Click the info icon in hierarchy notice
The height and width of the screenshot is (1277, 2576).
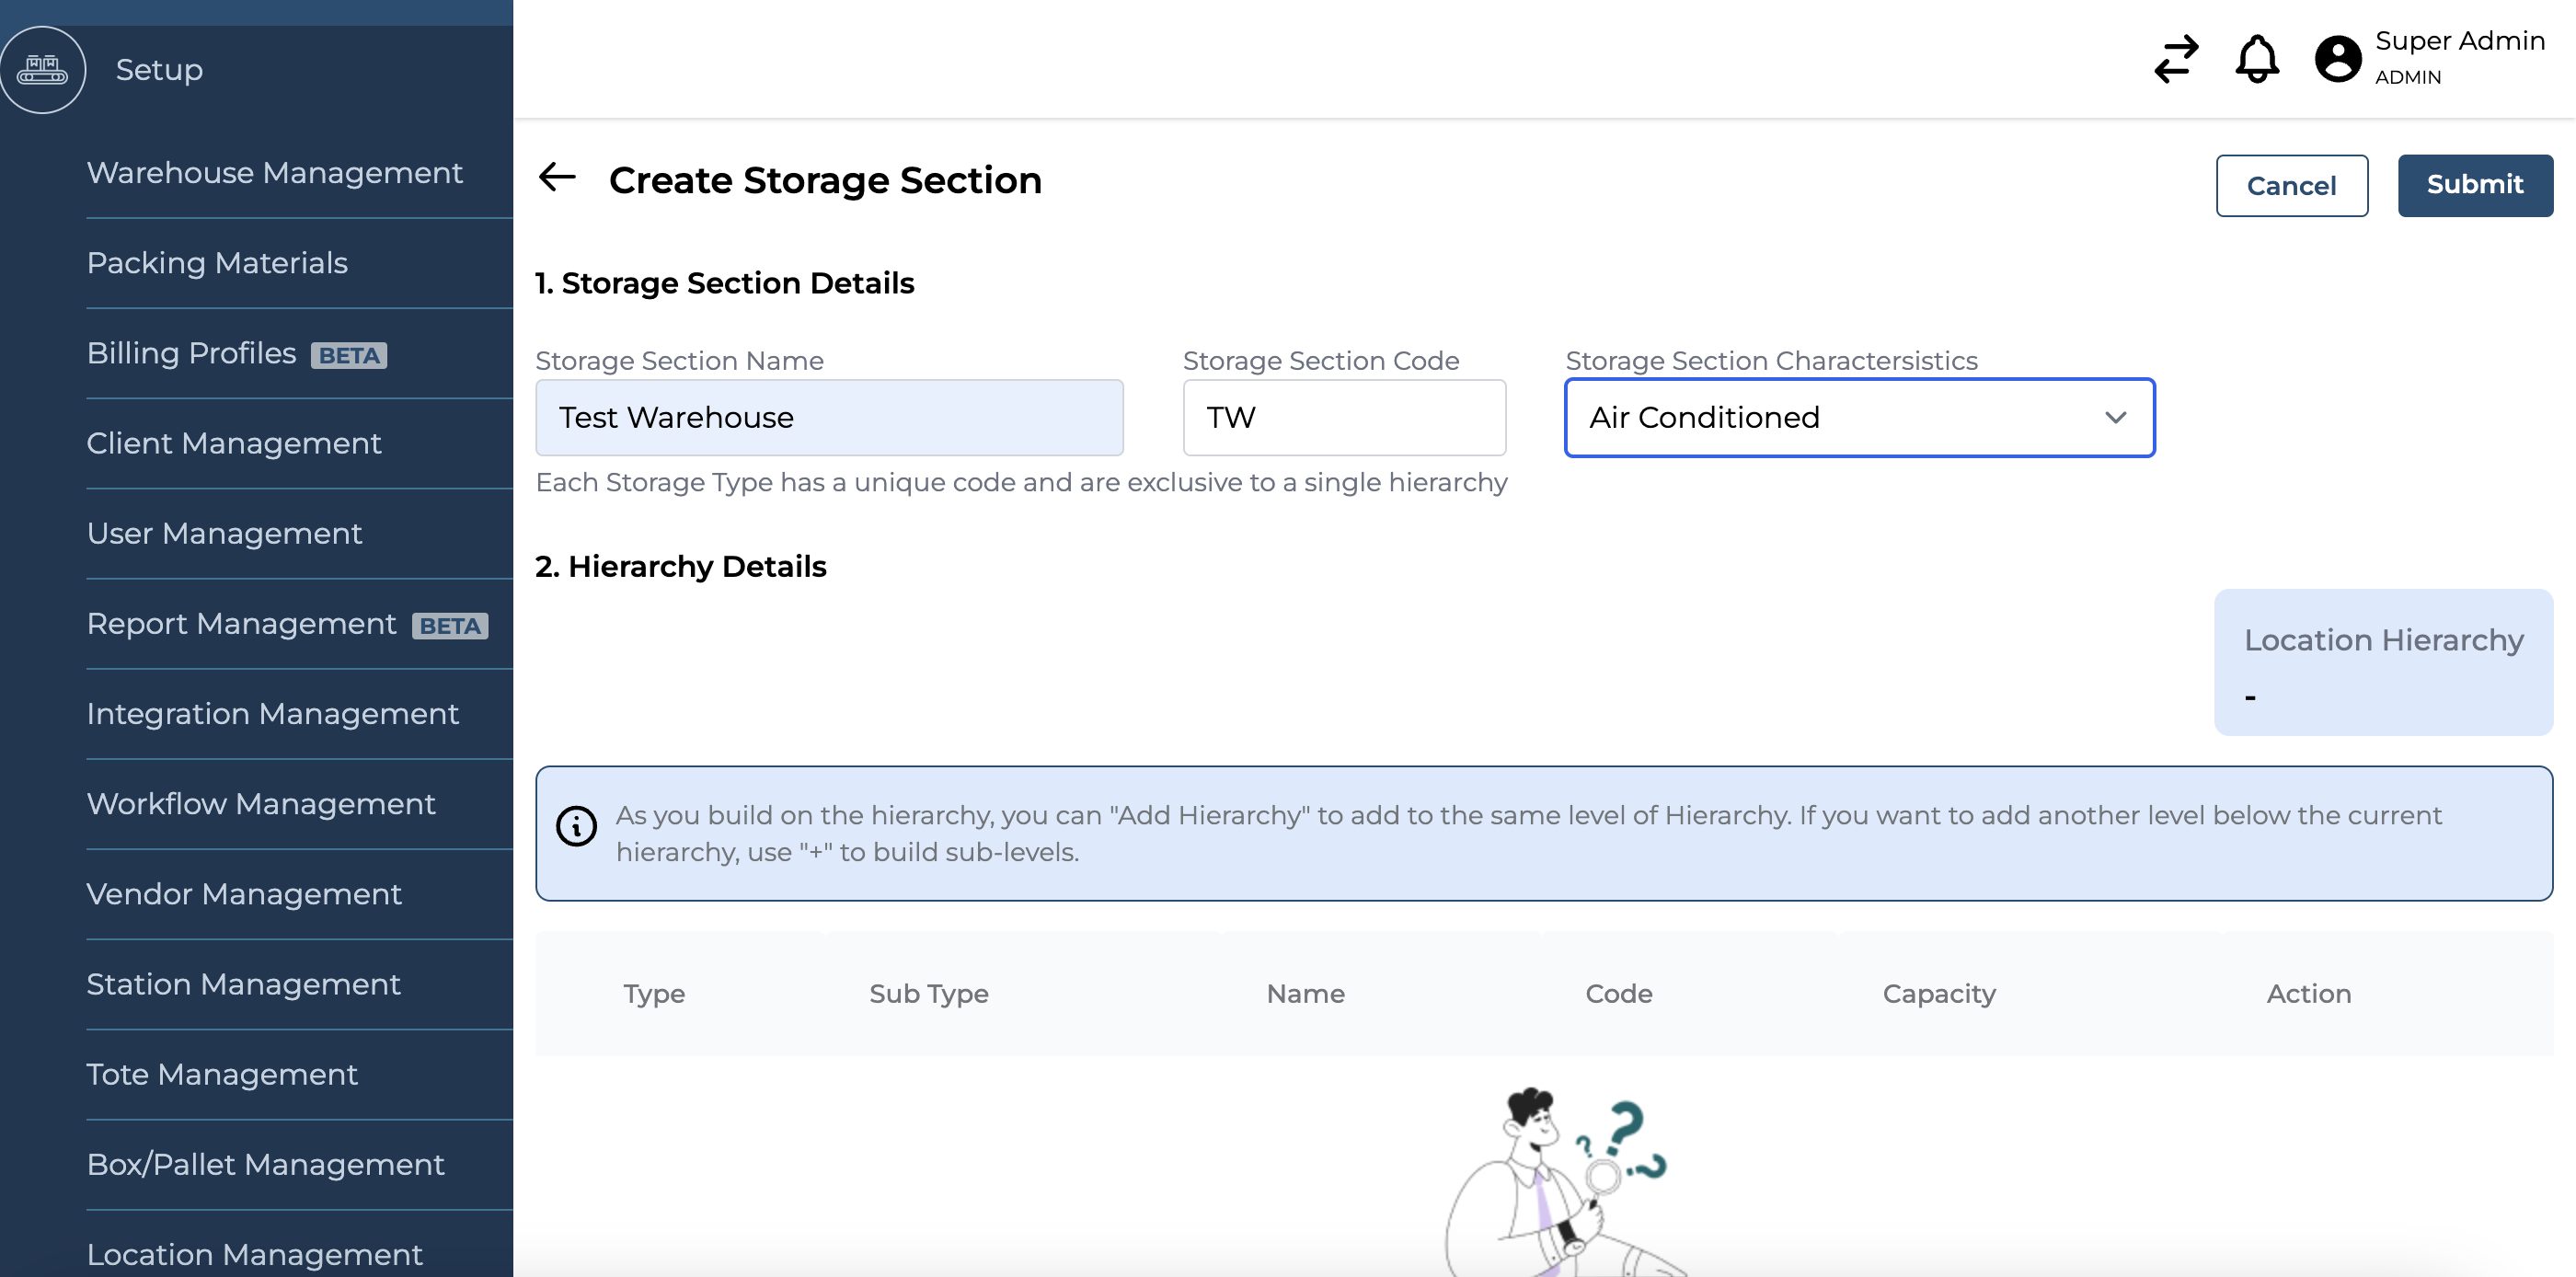click(x=576, y=826)
